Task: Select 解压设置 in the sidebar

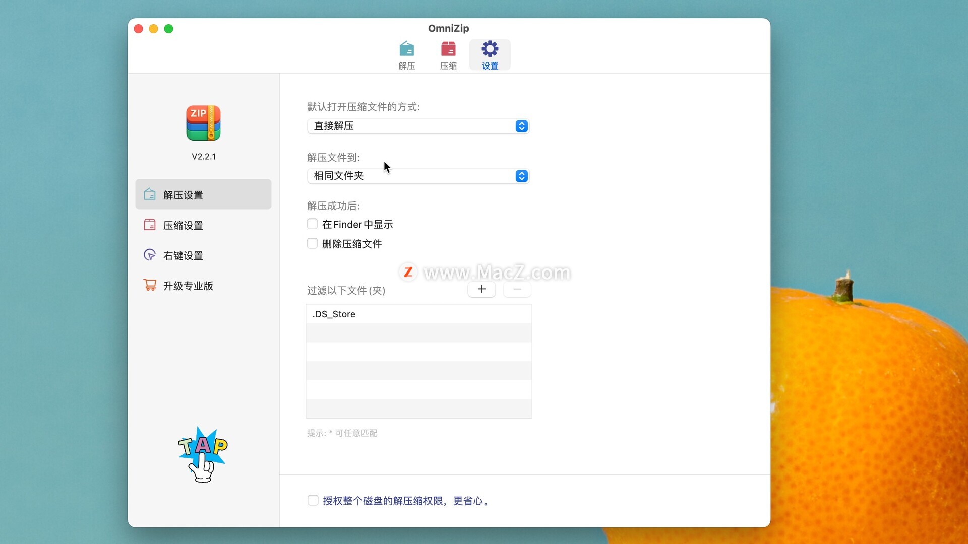Action: point(203,194)
